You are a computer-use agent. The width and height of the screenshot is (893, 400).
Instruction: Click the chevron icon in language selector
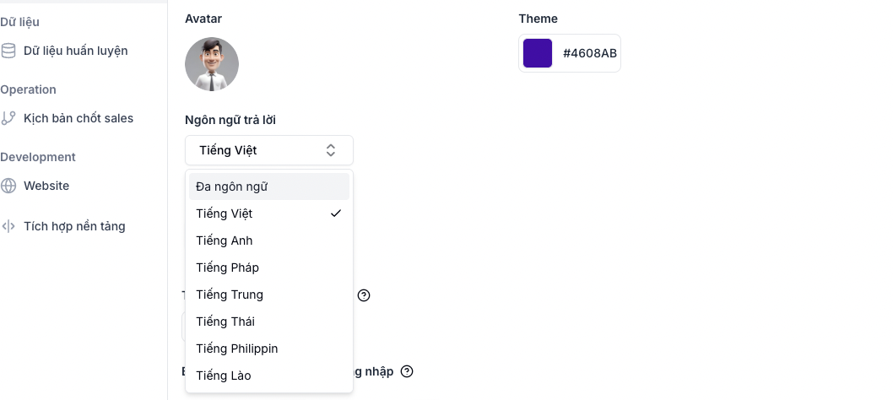[331, 150]
